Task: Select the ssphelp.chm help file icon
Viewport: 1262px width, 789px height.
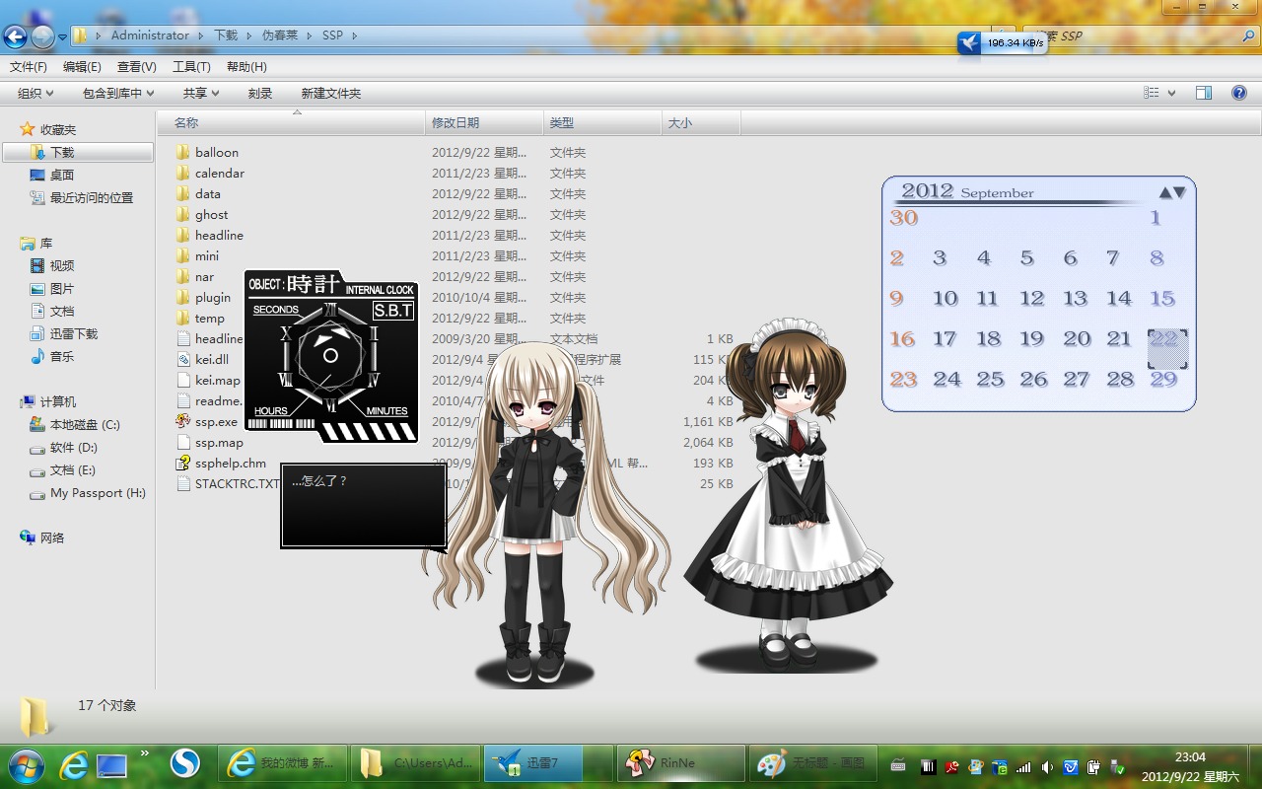Action: (x=183, y=463)
